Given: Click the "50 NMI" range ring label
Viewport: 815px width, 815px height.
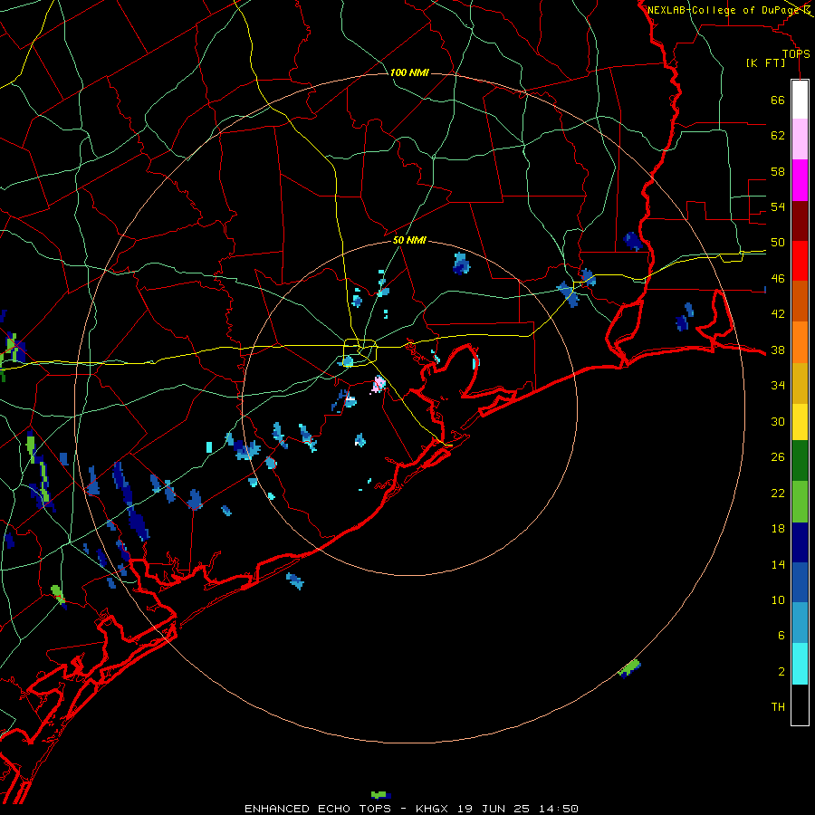Looking at the screenshot, I should point(409,240).
